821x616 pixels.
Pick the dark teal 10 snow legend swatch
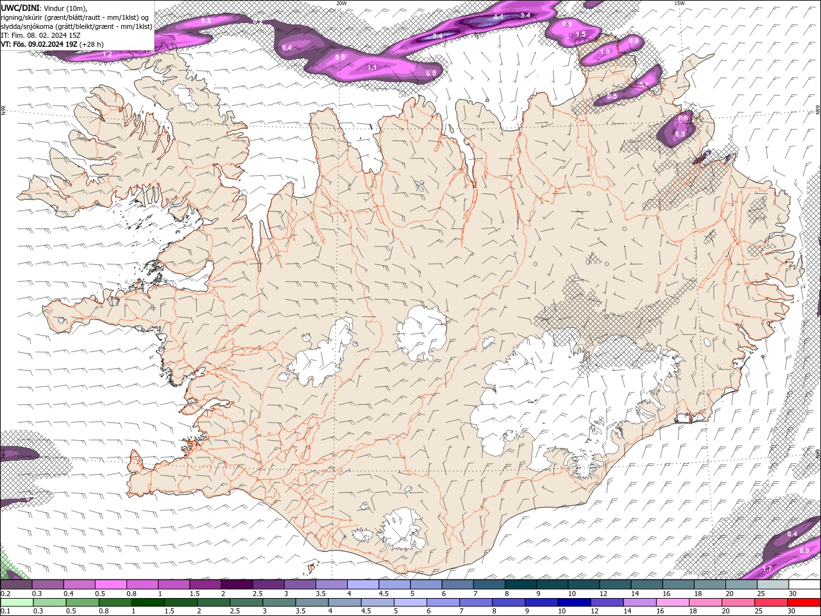584,585
